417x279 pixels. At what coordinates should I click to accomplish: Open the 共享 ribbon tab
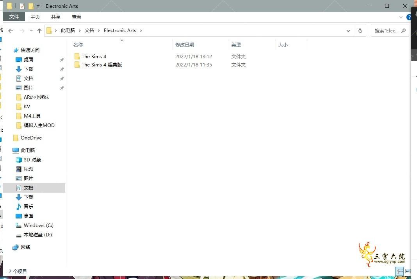click(55, 17)
